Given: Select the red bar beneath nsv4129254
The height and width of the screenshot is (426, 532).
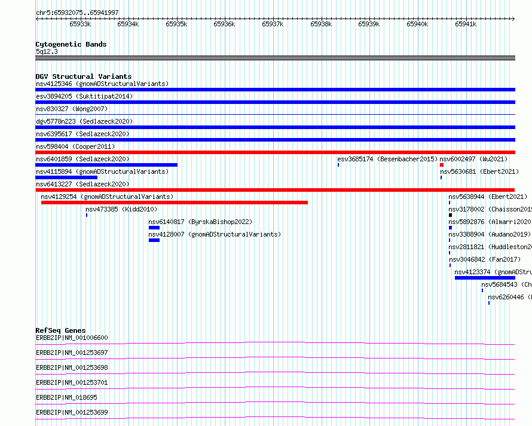Looking at the screenshot, I should (175, 203).
